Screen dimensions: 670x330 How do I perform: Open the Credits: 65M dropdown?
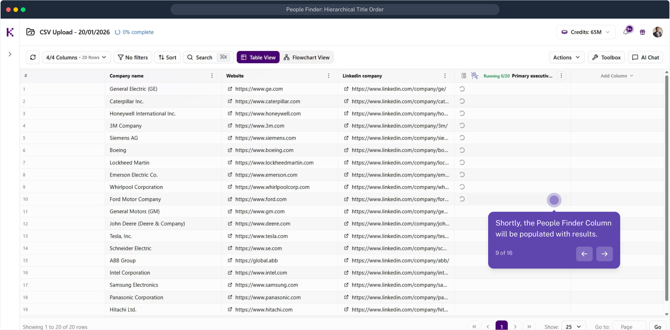click(586, 32)
